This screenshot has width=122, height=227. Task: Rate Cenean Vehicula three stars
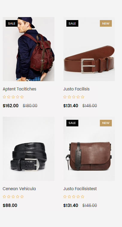(x=13, y=196)
